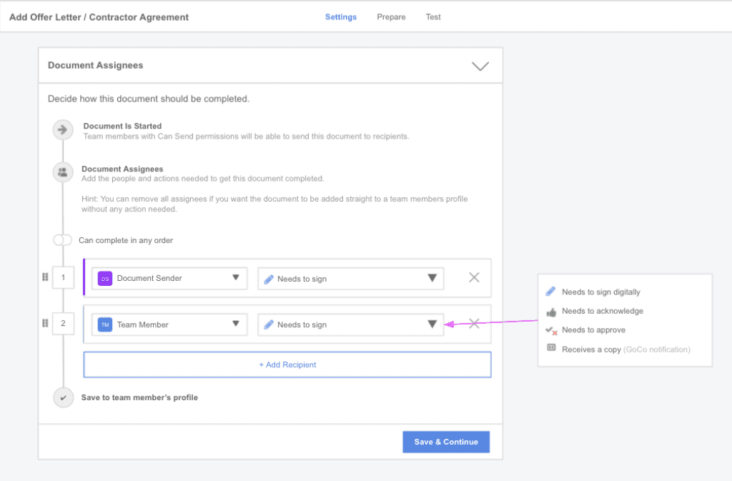Open the Prepare tab
Viewport: 732px width, 481px height.
391,16
